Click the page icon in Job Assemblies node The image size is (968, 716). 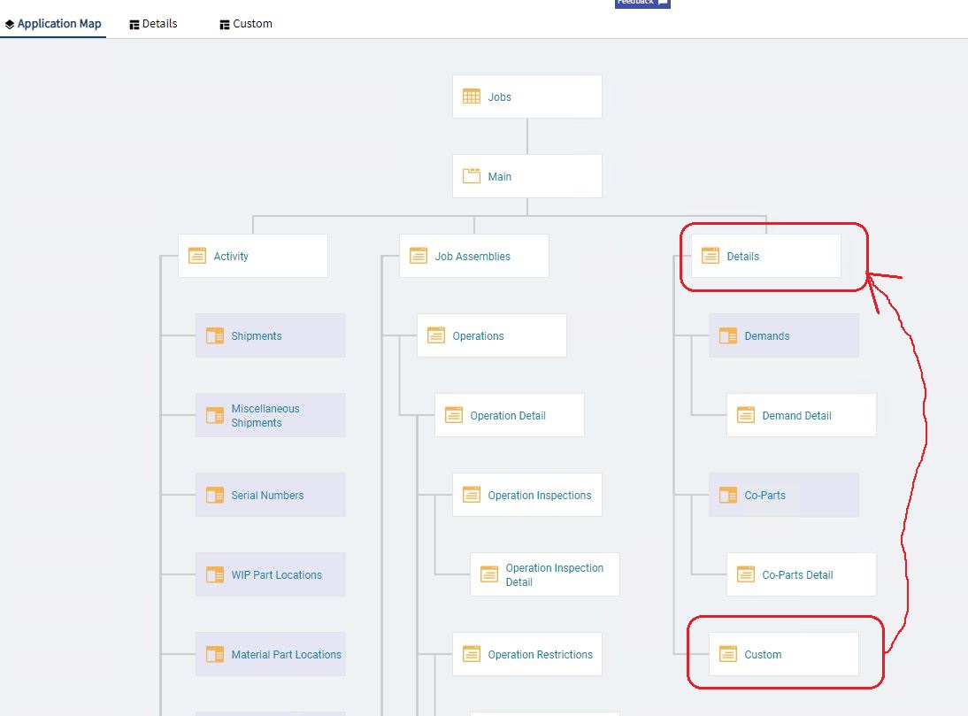click(x=418, y=256)
